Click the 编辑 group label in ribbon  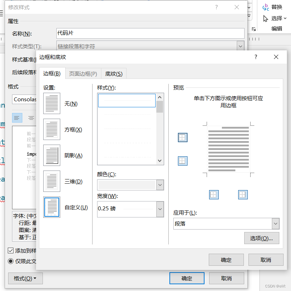pos(277,28)
